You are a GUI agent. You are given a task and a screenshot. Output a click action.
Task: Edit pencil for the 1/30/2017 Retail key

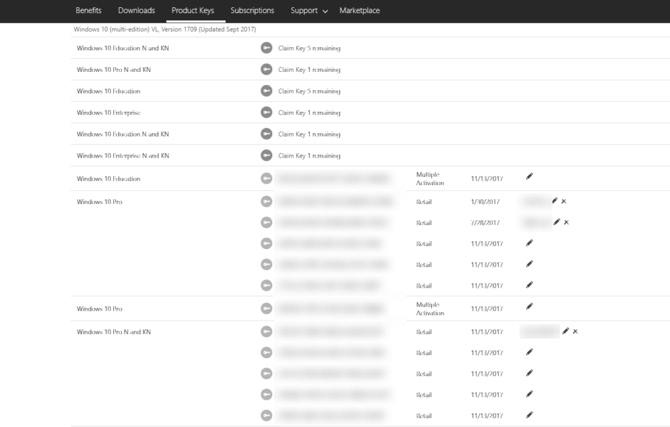(x=555, y=201)
